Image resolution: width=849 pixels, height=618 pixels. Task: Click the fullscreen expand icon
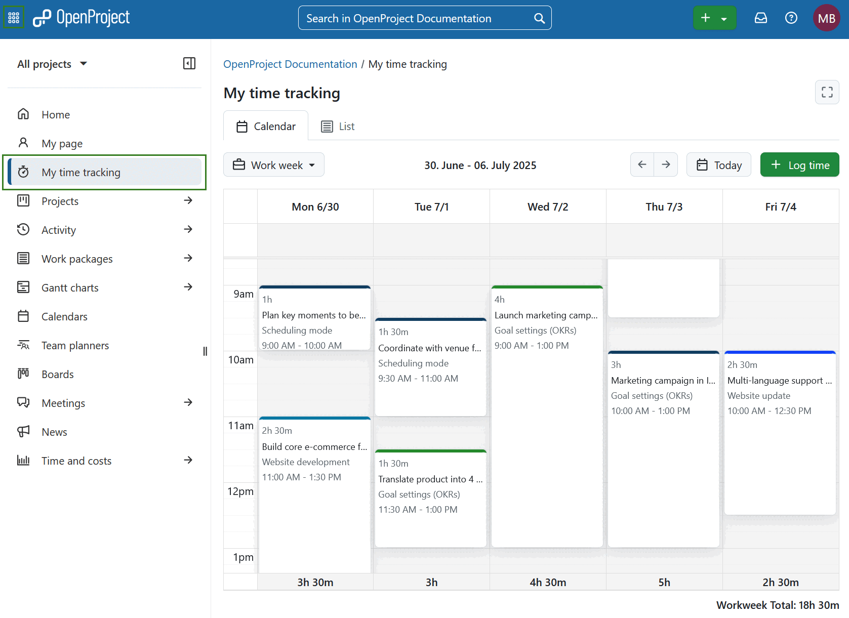[827, 92]
